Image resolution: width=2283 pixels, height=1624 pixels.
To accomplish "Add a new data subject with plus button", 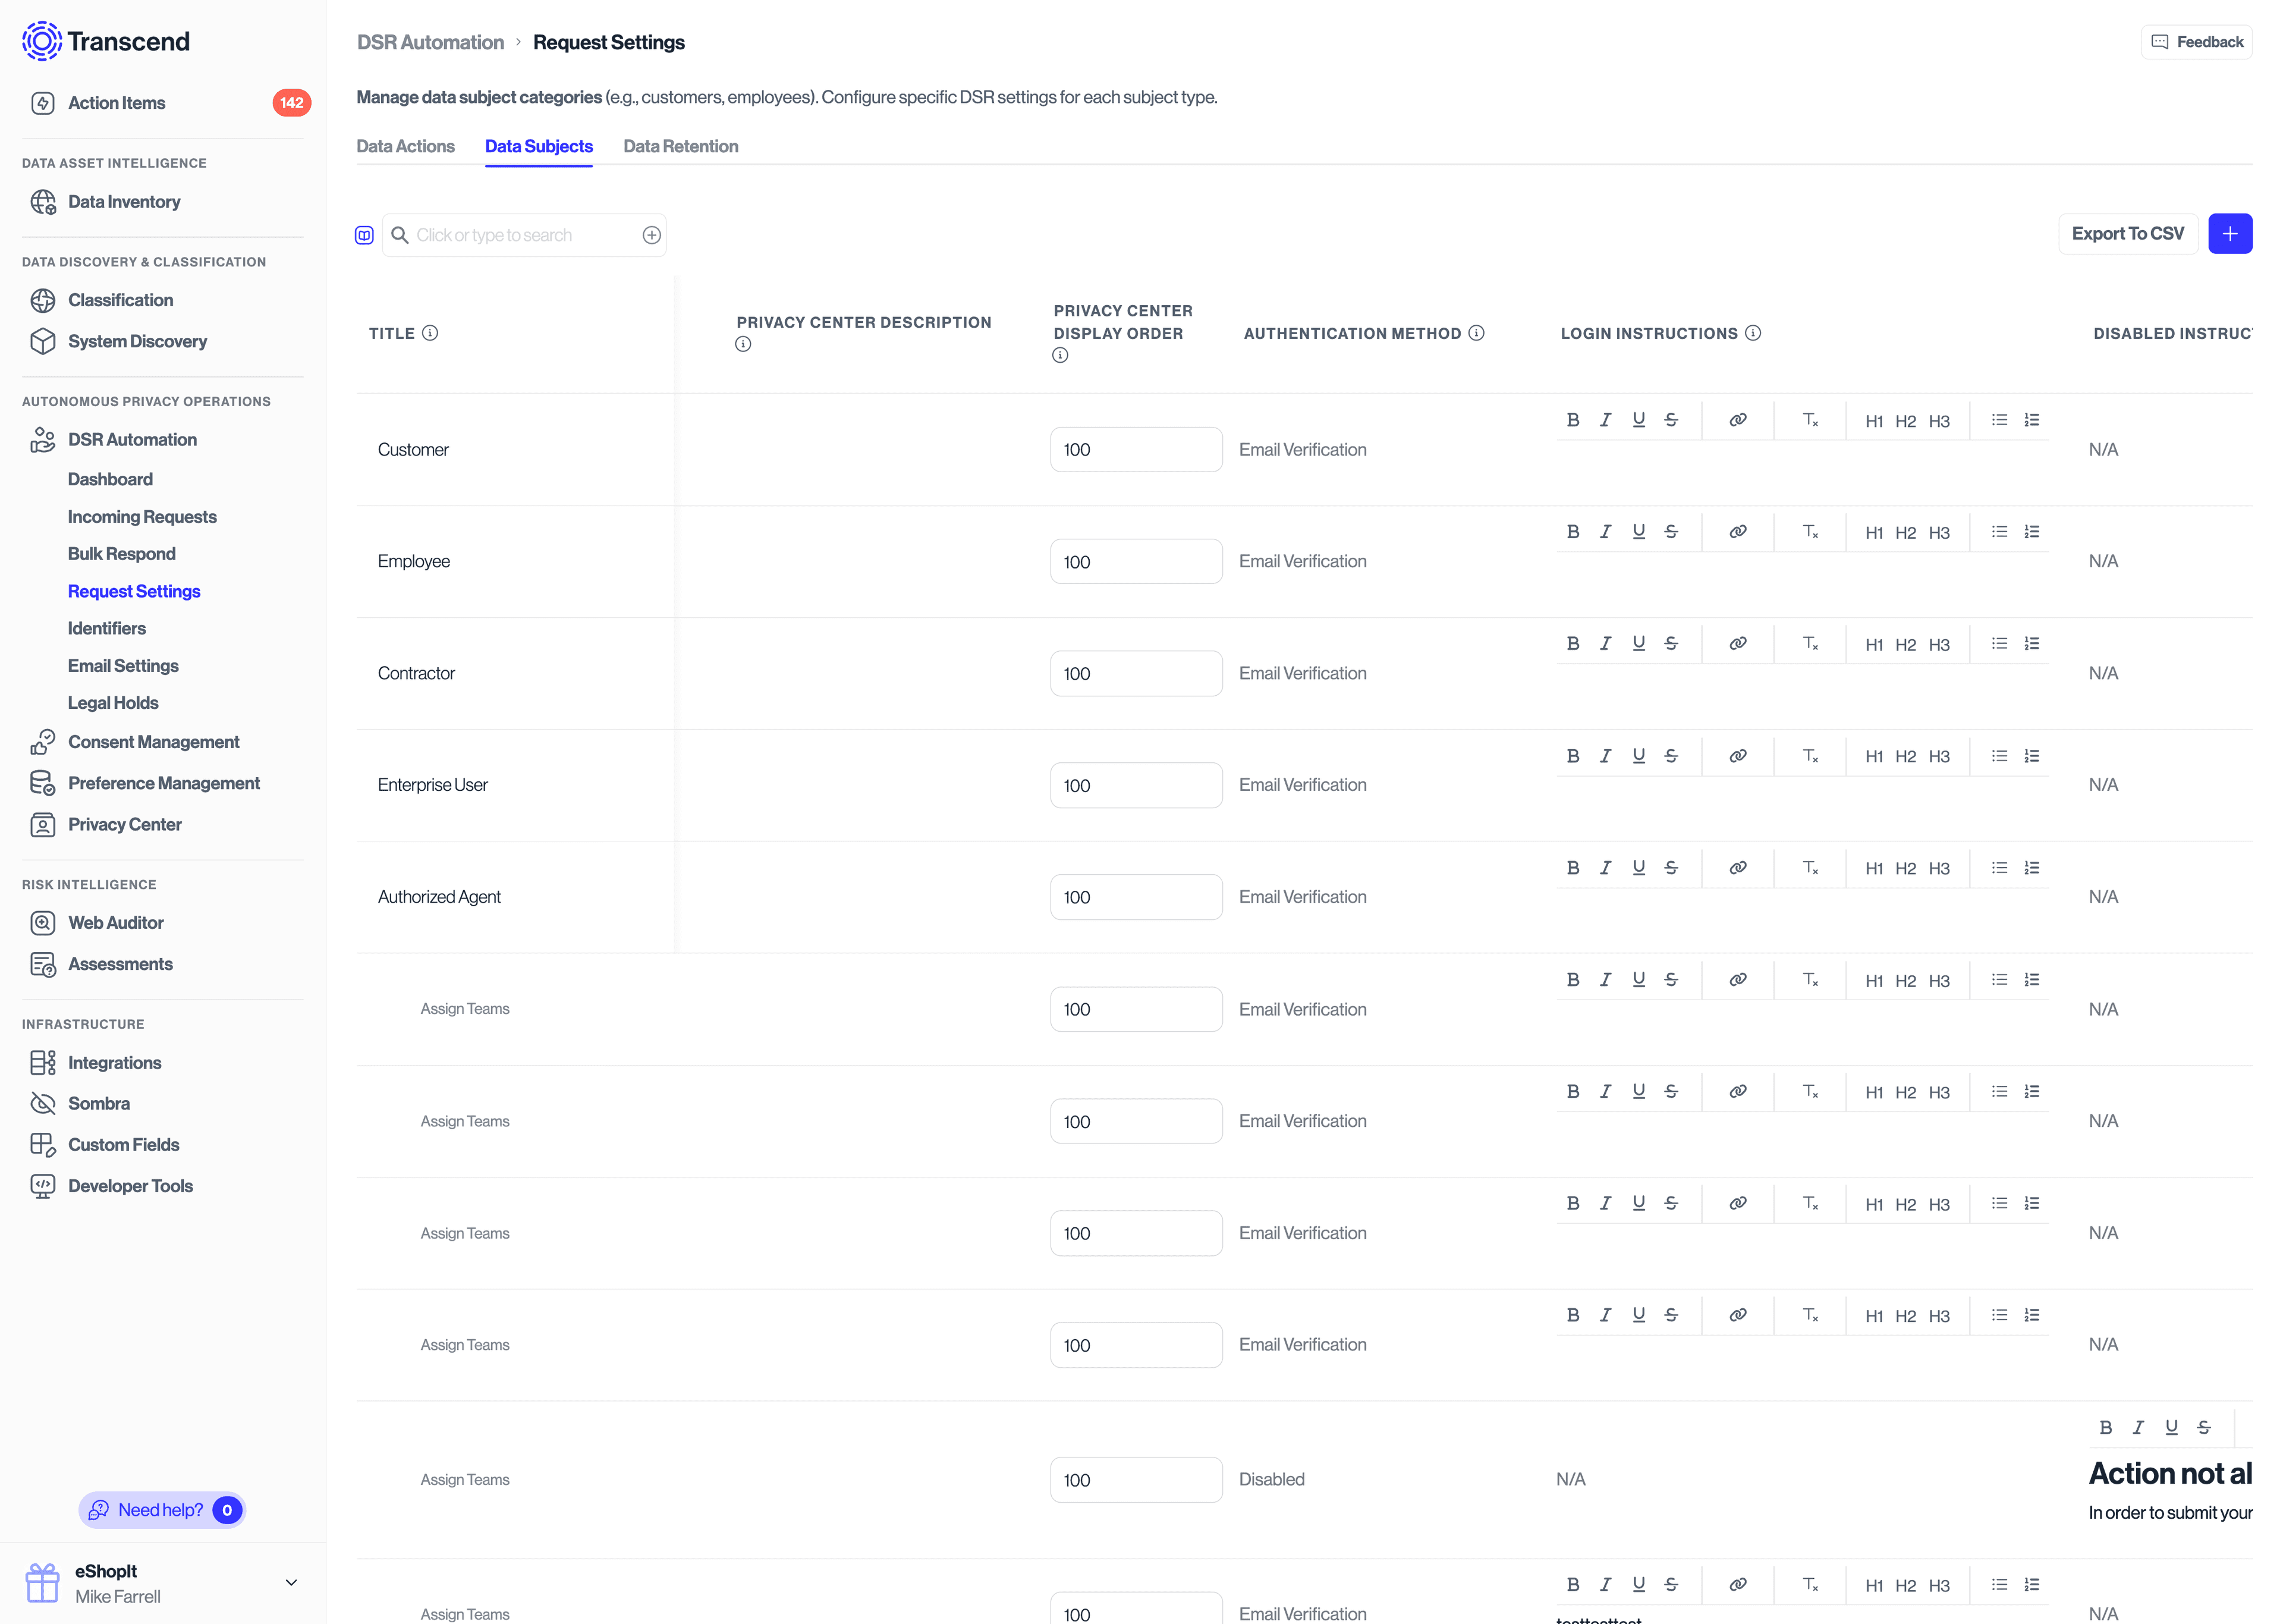I will tap(2231, 233).
